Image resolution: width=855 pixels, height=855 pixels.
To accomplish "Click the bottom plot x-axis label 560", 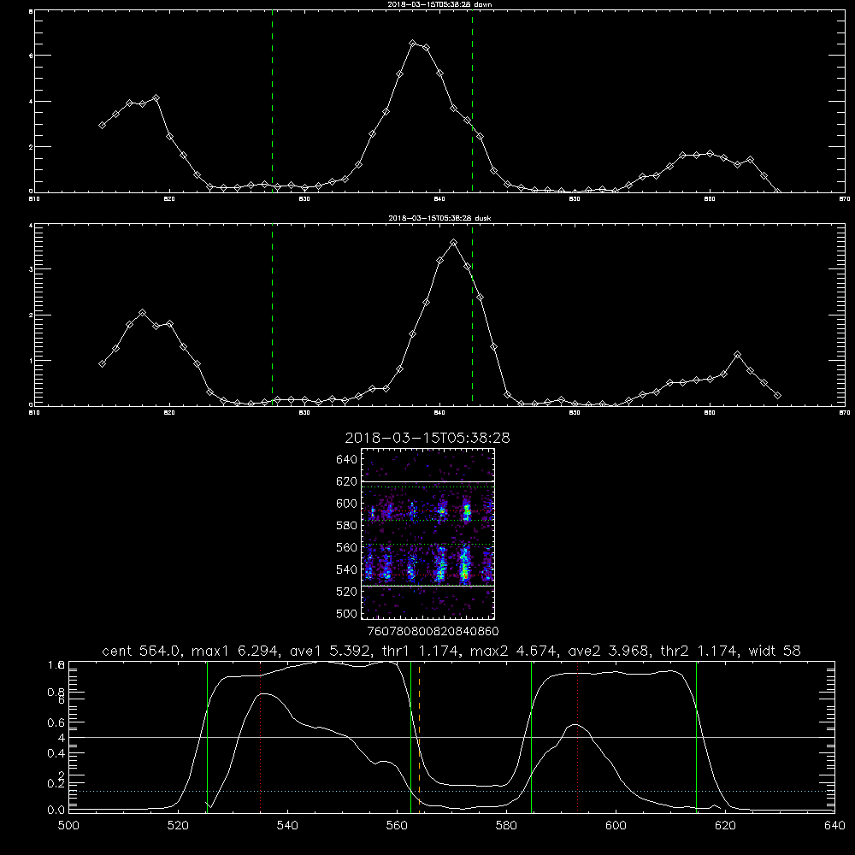I will 397,826.
